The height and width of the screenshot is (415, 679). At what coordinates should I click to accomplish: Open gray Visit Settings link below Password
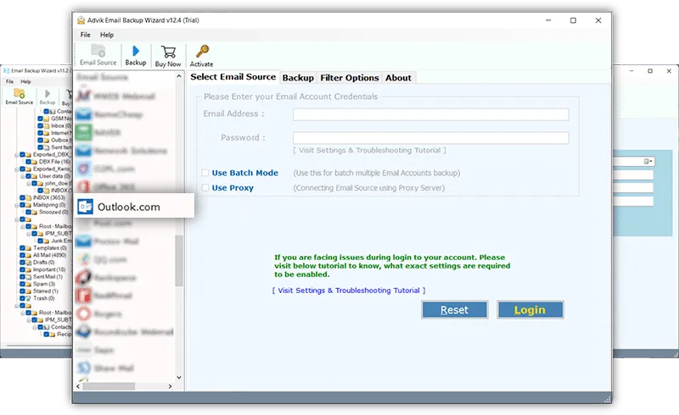pos(369,151)
